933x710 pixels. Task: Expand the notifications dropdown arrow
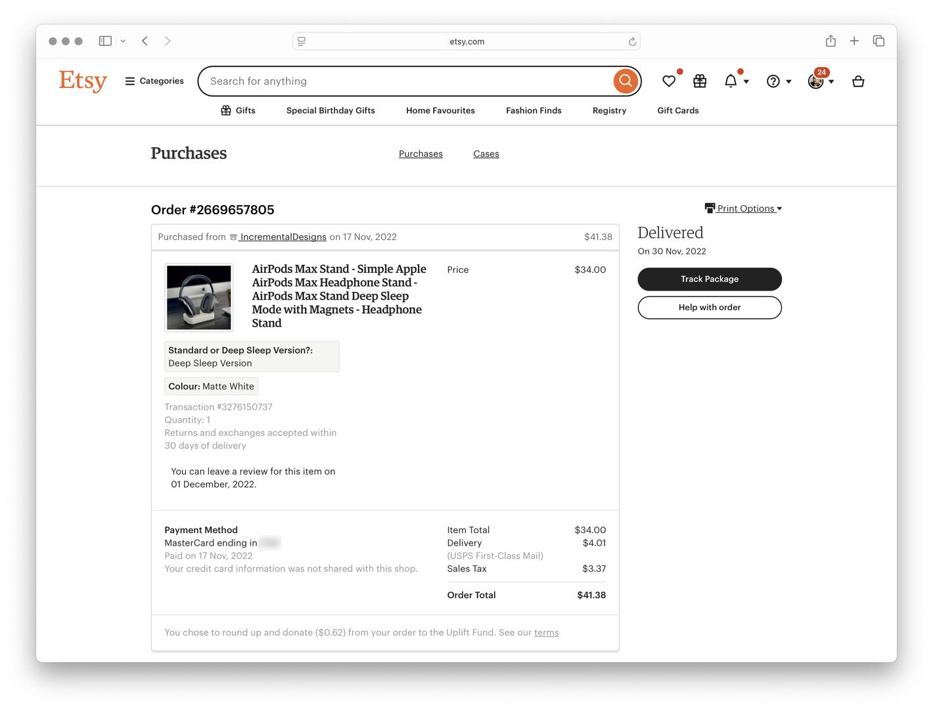746,82
